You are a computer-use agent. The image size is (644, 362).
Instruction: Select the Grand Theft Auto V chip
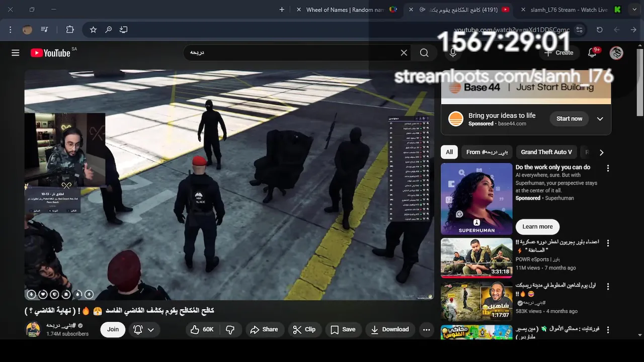coord(546,152)
